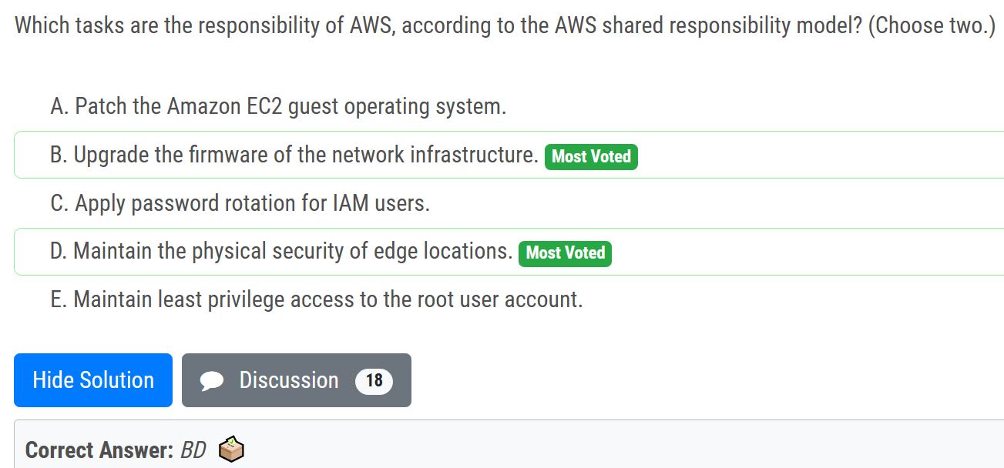Click Most Voted badge on option D
1004x468 pixels.
pyautogui.click(x=565, y=252)
